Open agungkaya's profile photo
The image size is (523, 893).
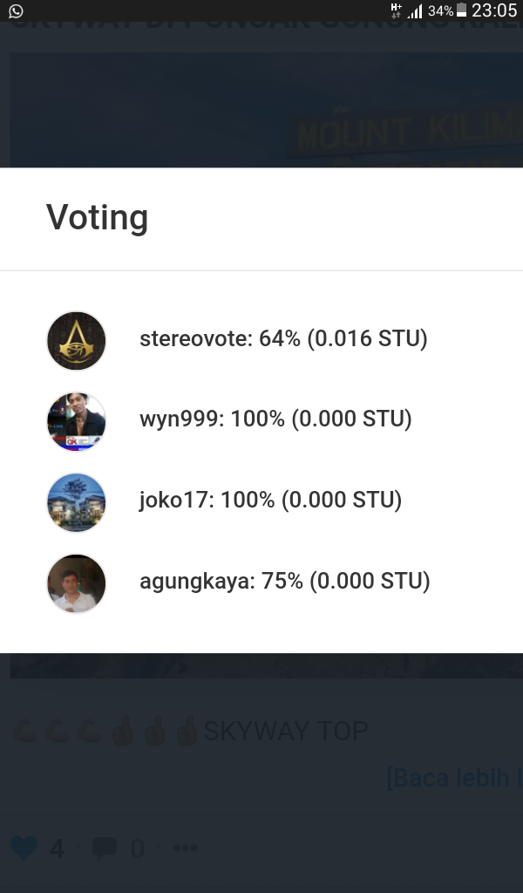76,582
